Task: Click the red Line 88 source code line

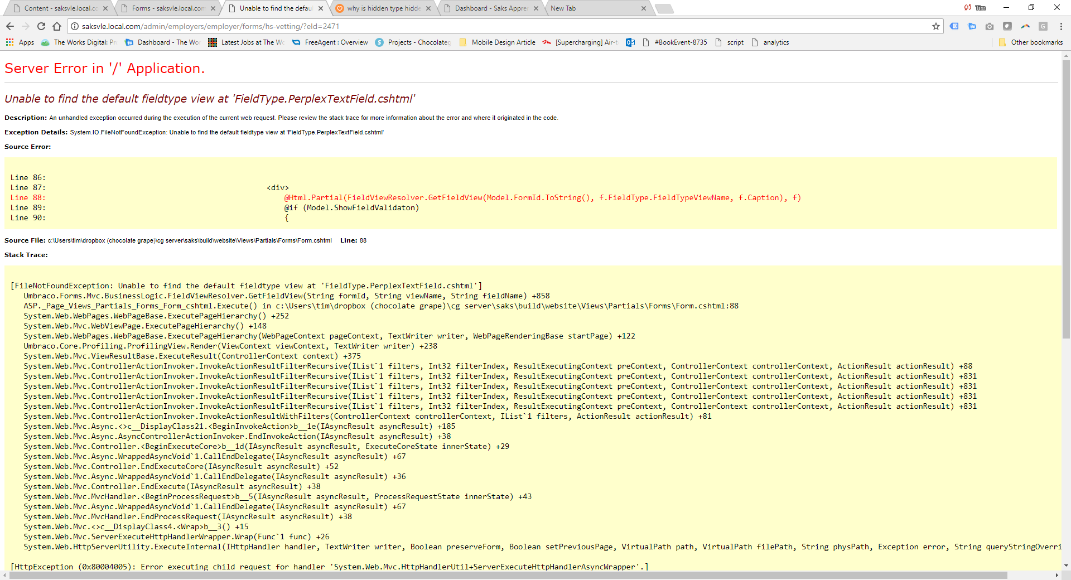Action: 406,198
